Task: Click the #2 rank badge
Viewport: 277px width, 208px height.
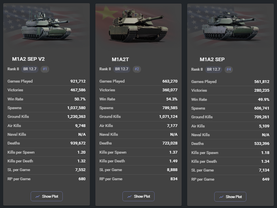Action: (x=137, y=69)
